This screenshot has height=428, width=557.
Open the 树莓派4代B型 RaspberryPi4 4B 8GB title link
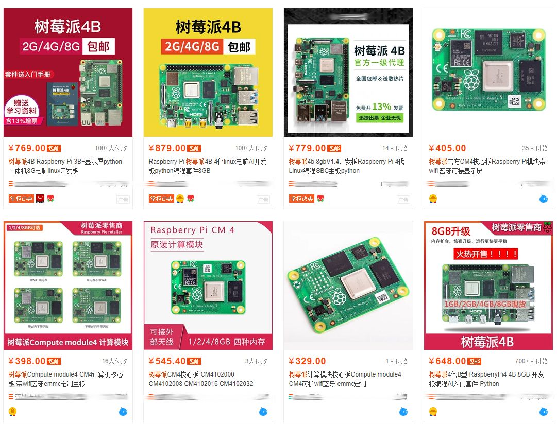(486, 379)
